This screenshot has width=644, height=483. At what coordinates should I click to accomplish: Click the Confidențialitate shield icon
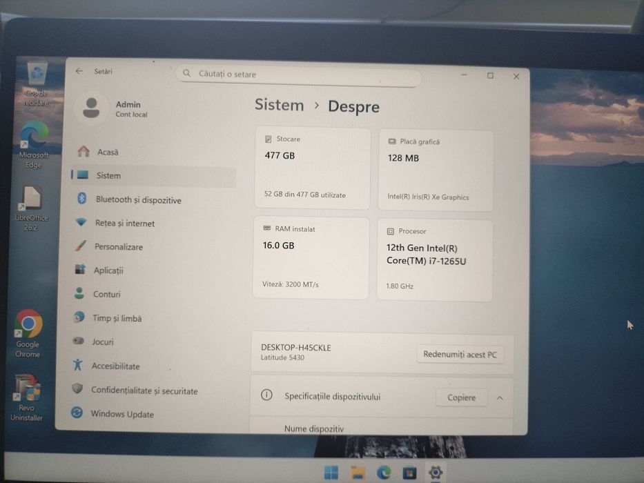point(77,388)
